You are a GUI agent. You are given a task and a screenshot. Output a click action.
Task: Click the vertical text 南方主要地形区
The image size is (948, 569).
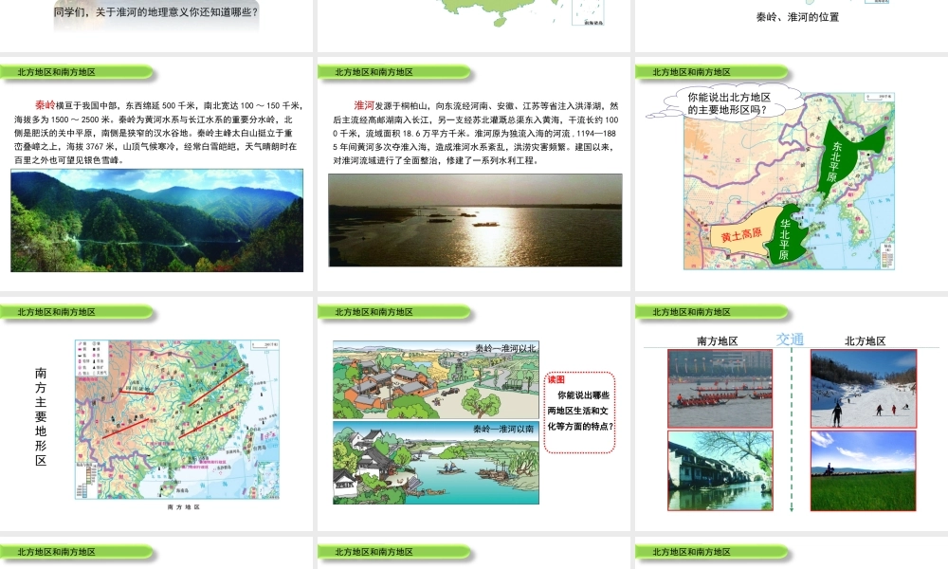(41, 416)
